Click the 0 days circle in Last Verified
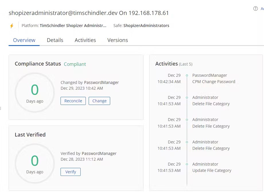Screen dimensions: 264x192 (35, 163)
